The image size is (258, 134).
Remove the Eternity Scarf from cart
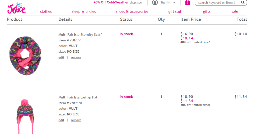click(76, 57)
